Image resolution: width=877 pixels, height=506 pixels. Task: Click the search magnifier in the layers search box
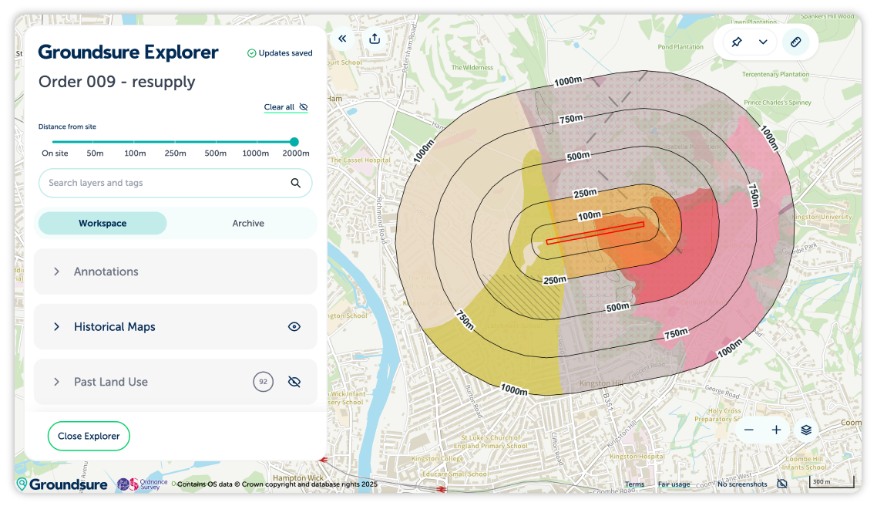click(x=296, y=183)
